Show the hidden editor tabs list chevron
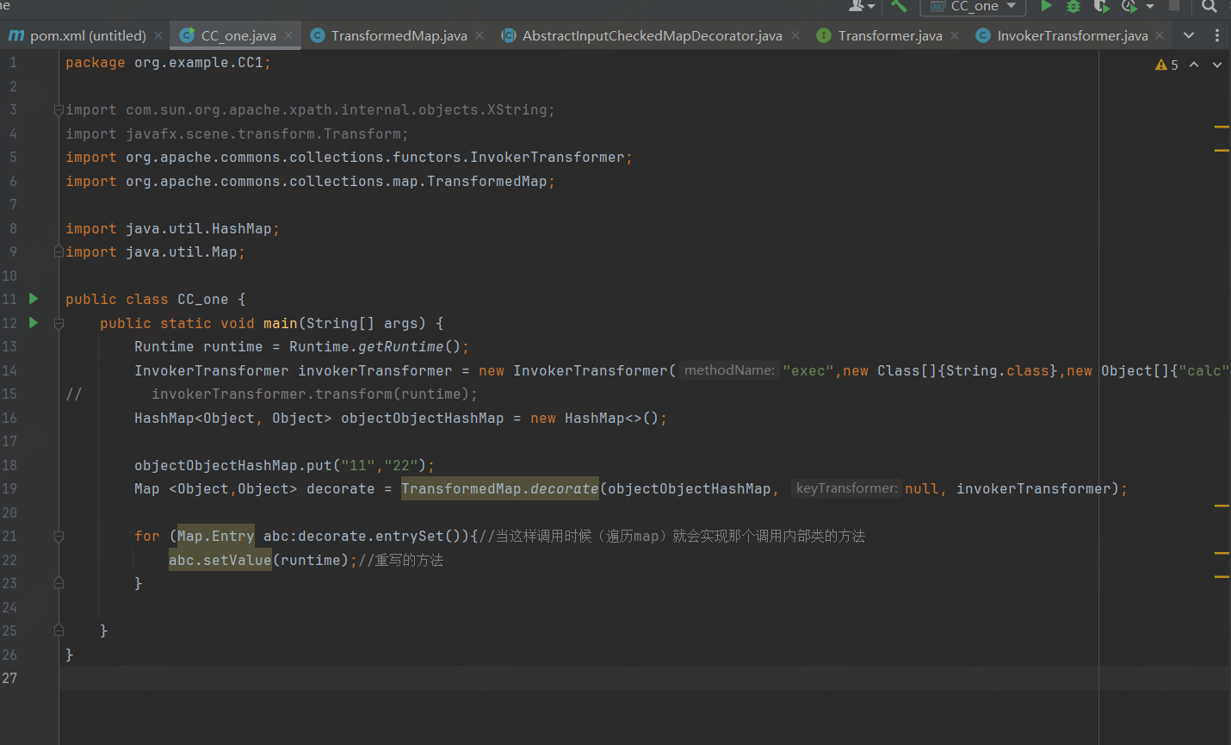The width and height of the screenshot is (1231, 745). pyautogui.click(x=1189, y=35)
